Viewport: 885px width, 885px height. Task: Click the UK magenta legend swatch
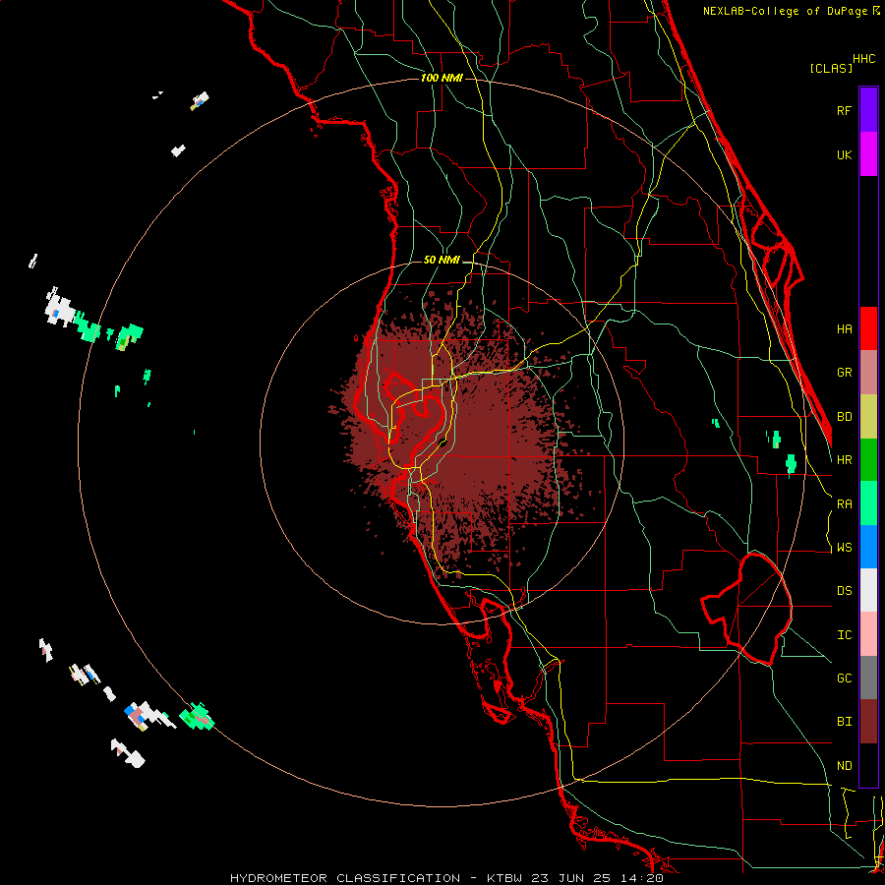[x=868, y=154]
